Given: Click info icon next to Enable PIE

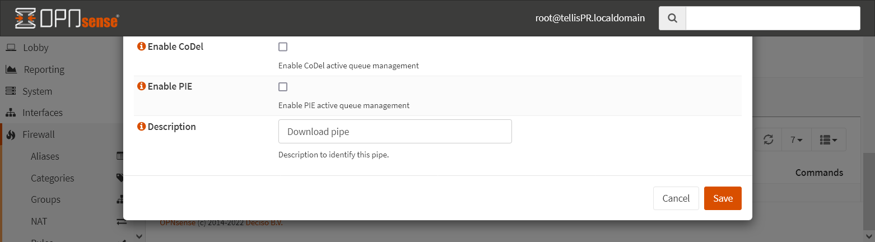Looking at the screenshot, I should point(141,87).
